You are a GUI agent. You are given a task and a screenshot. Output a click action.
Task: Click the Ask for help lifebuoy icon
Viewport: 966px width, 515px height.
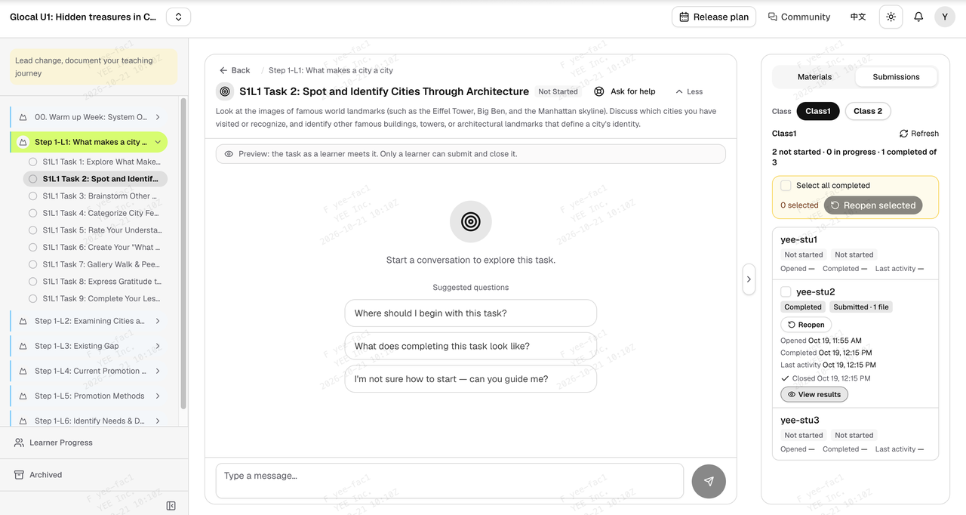pos(599,91)
